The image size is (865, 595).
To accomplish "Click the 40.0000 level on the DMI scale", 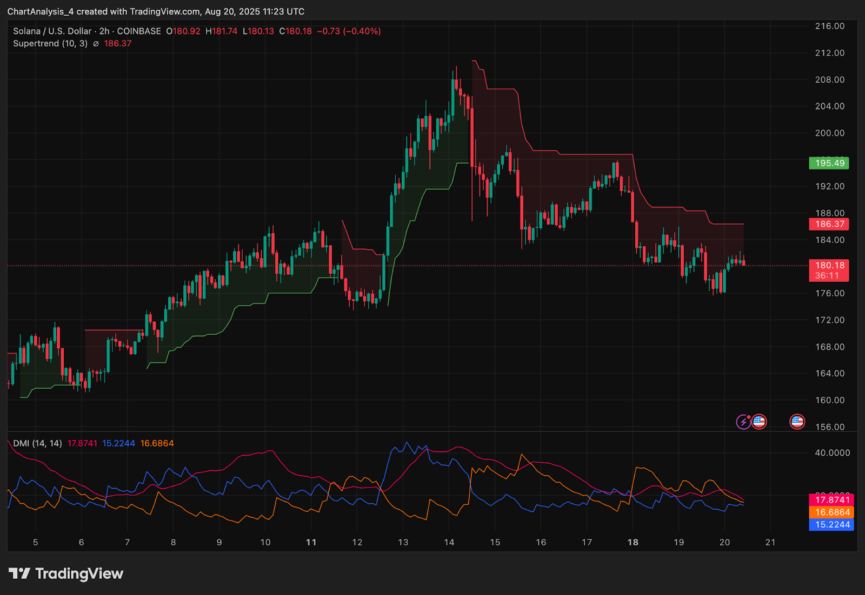I will (832, 452).
